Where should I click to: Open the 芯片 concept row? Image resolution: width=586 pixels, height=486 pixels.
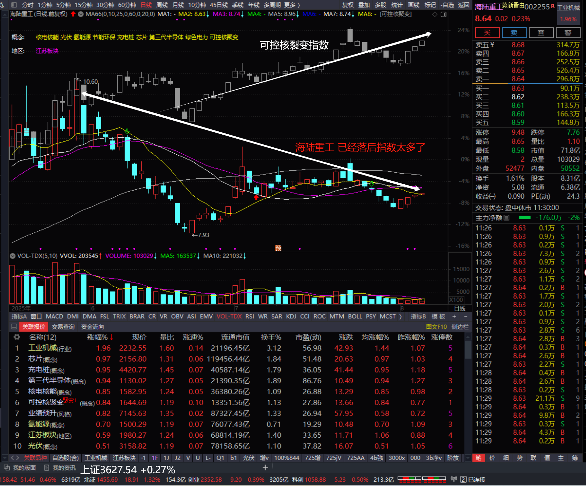237,359
